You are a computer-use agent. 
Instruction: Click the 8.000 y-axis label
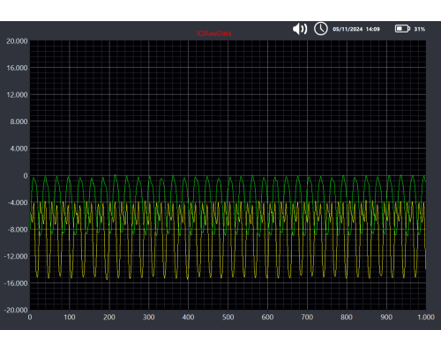19,121
